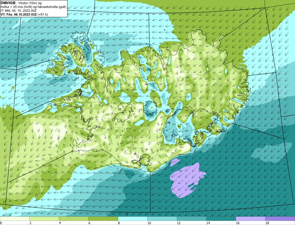This screenshot has height=225, width=295.
Task: Click the 'IT: Mið. 04. 10. 2023 00Z' line
Action: [19, 11]
